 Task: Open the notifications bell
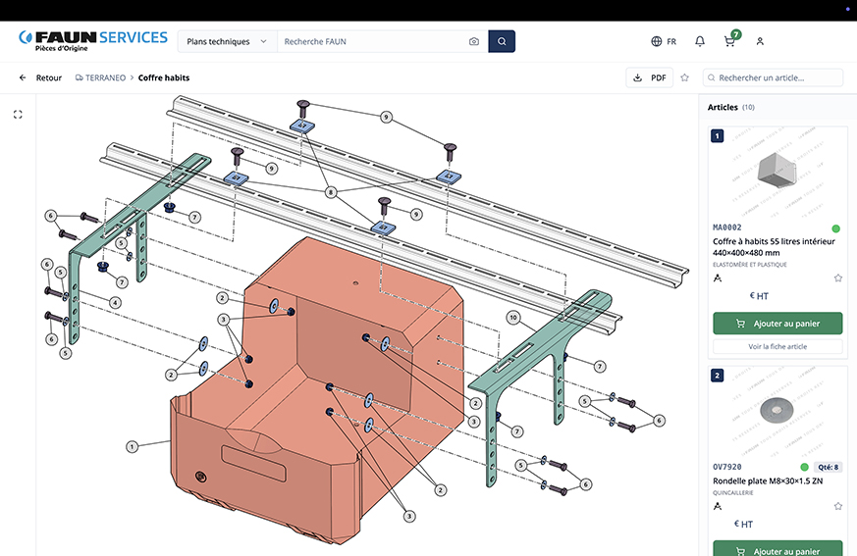(x=700, y=41)
